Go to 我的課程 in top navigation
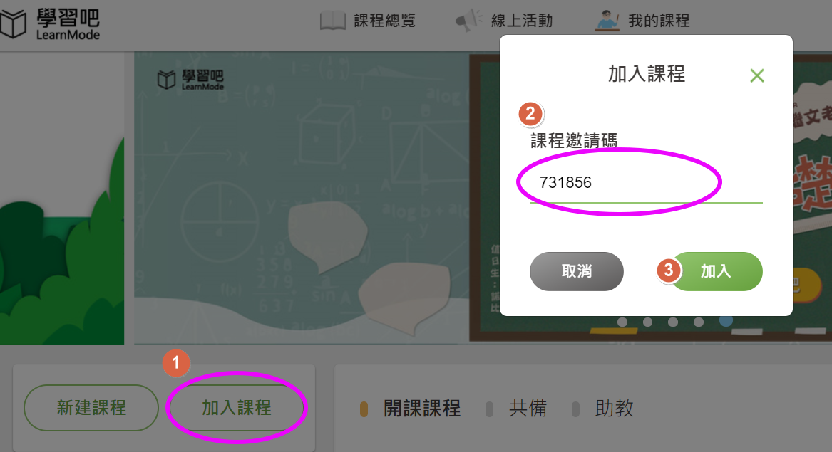 pyautogui.click(x=659, y=21)
